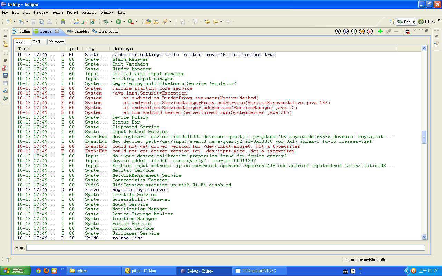Open the eclipse folder taskbar button

click(x=93, y=271)
